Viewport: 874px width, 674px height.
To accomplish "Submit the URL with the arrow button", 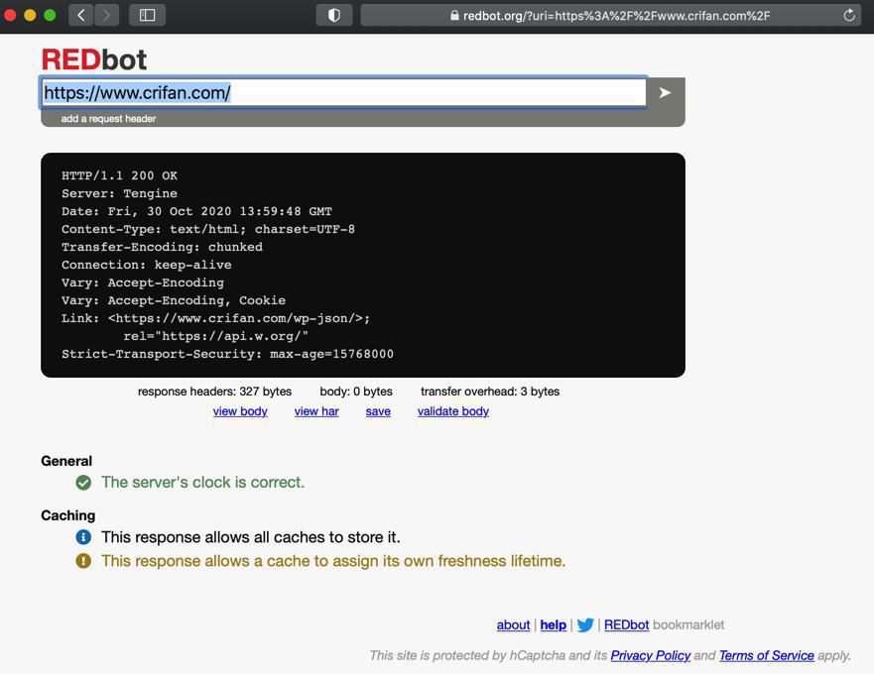I will 665,92.
